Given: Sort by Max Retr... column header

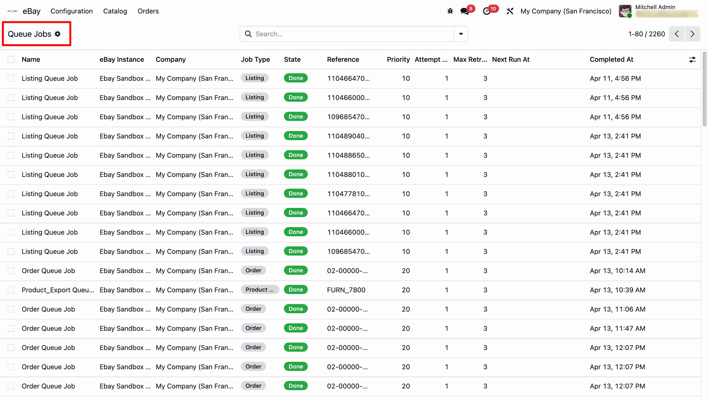Looking at the screenshot, I should pyautogui.click(x=470, y=60).
